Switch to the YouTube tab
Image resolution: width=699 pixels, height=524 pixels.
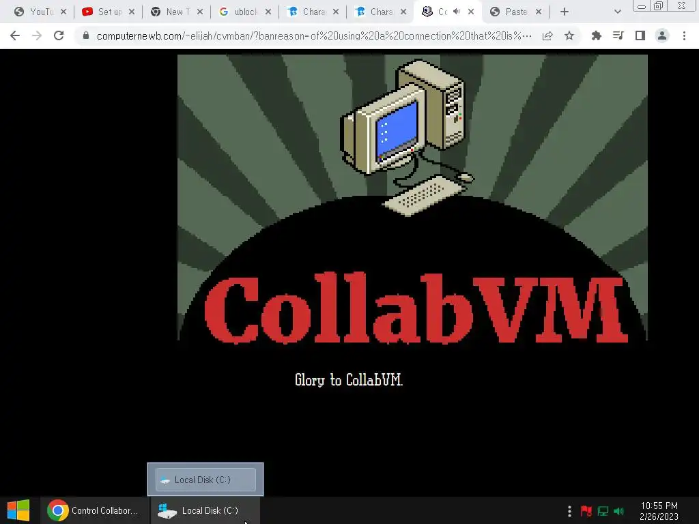[35, 12]
